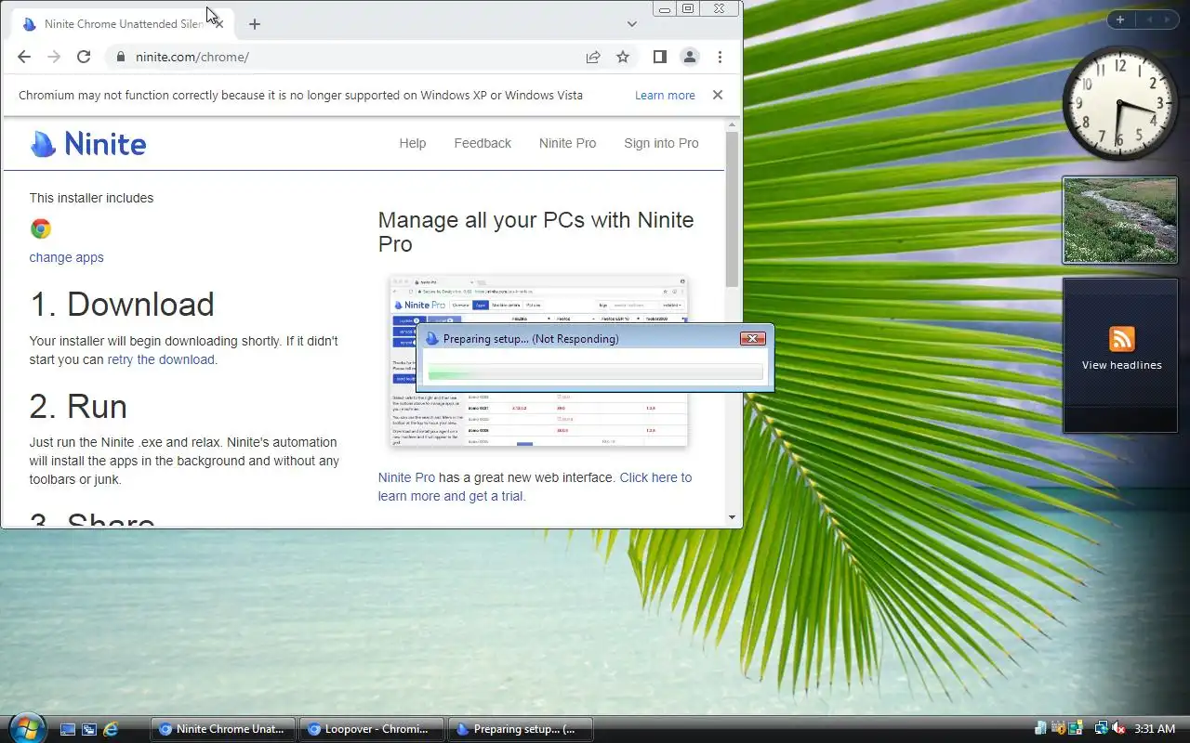The height and width of the screenshot is (743, 1190).
Task: Open the Ninite Pro menu item
Action: (568, 143)
